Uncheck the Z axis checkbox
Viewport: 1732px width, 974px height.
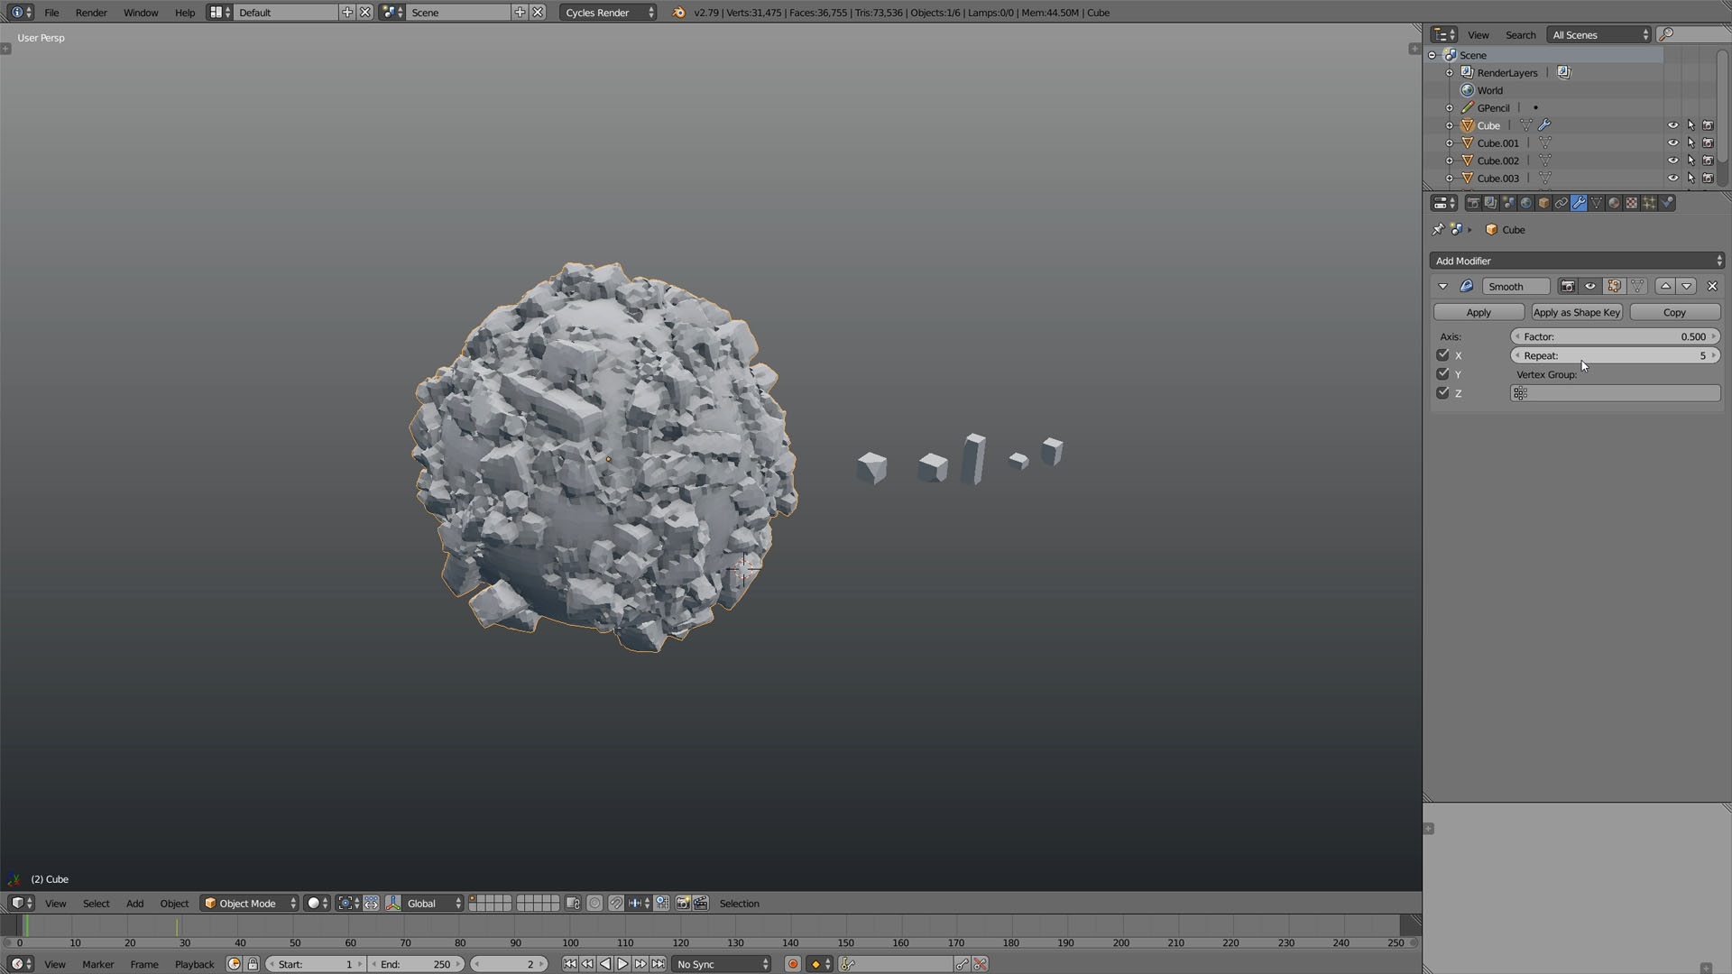pyautogui.click(x=1442, y=393)
